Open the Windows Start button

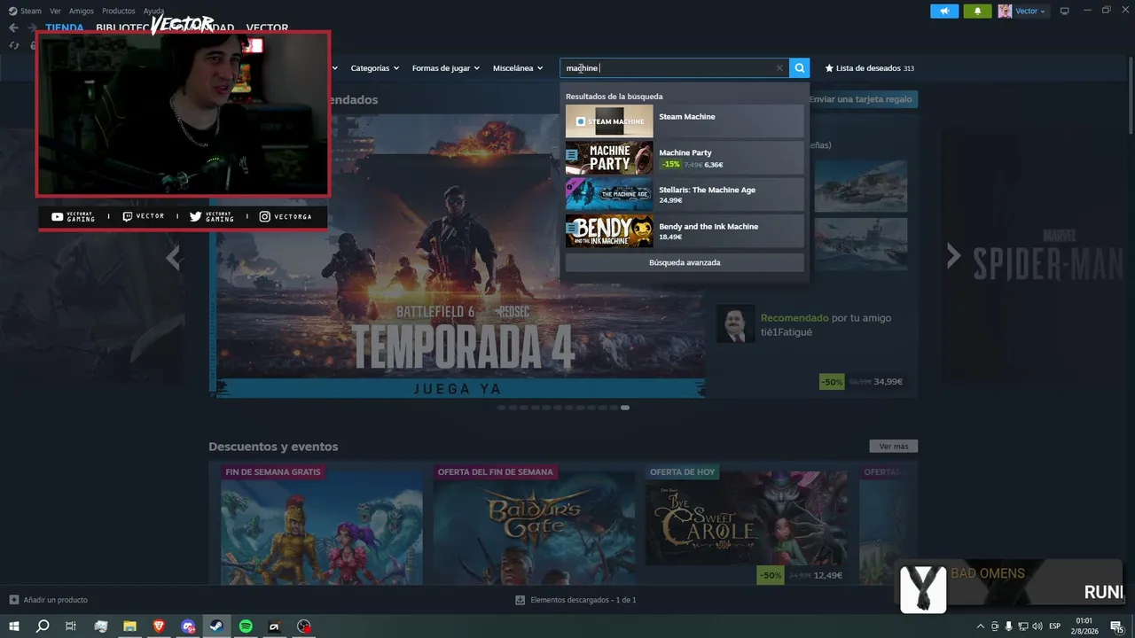pos(14,626)
